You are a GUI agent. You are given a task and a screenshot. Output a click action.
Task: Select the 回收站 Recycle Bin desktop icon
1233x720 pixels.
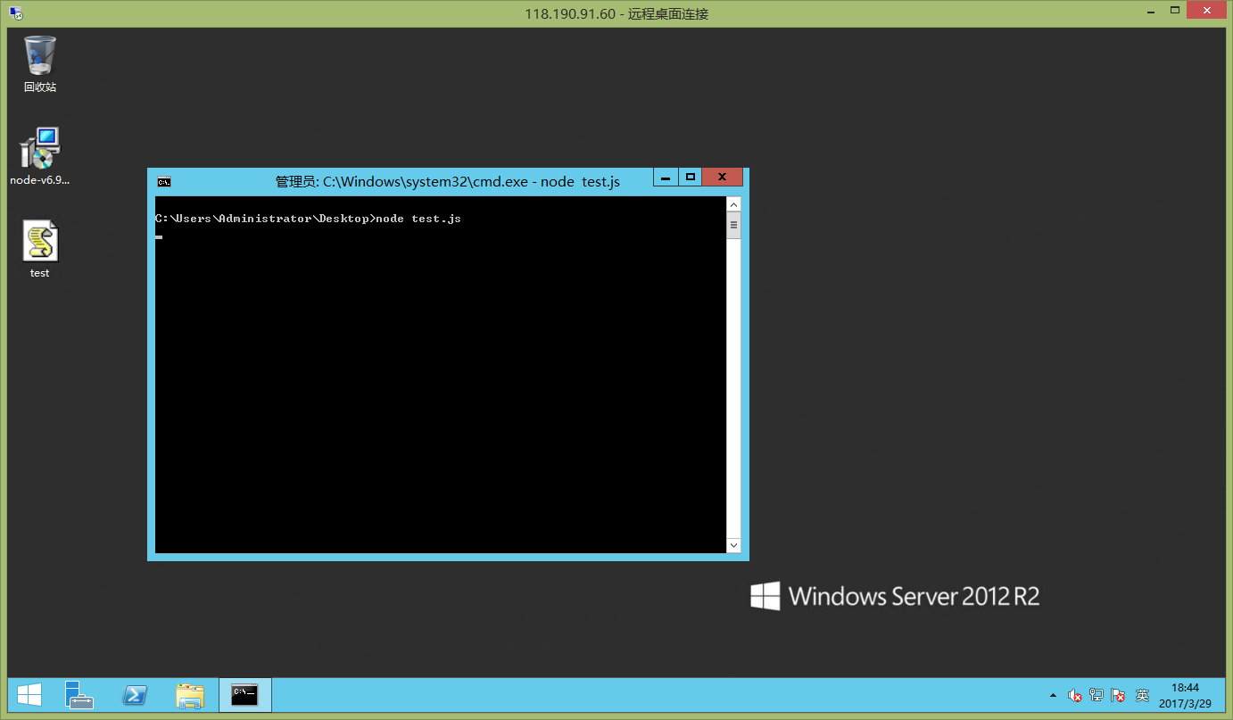click(40, 64)
